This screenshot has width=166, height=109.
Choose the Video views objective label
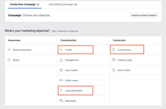(x=72, y=80)
